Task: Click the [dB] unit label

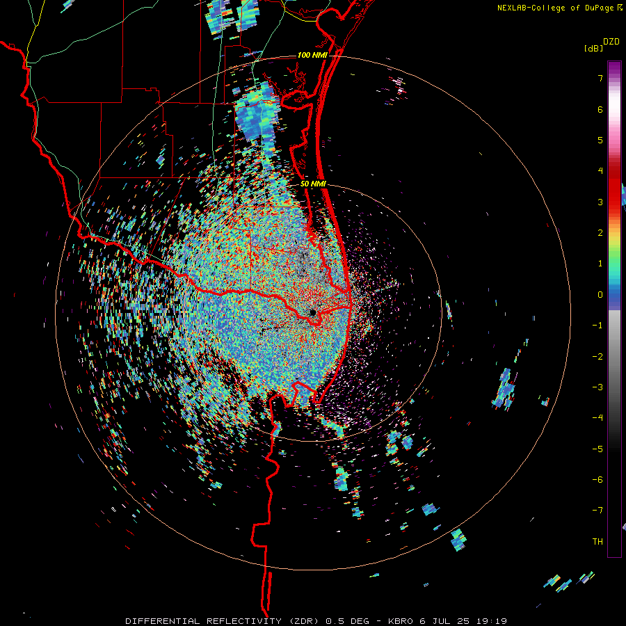Action: [594, 48]
